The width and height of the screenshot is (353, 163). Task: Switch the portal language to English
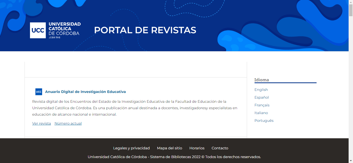pos(261,90)
